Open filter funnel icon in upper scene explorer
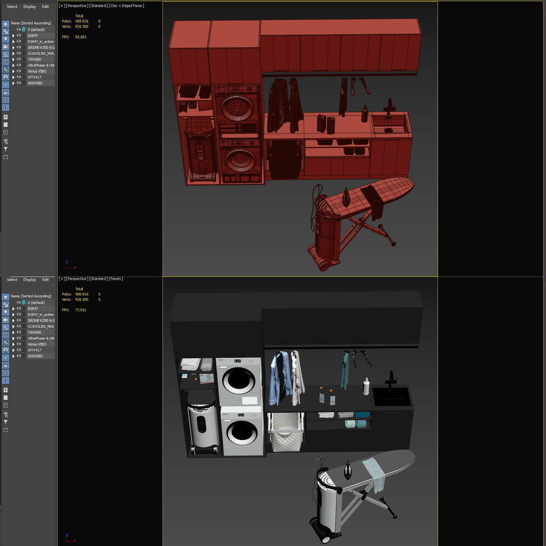546x546 pixels. coord(6,149)
